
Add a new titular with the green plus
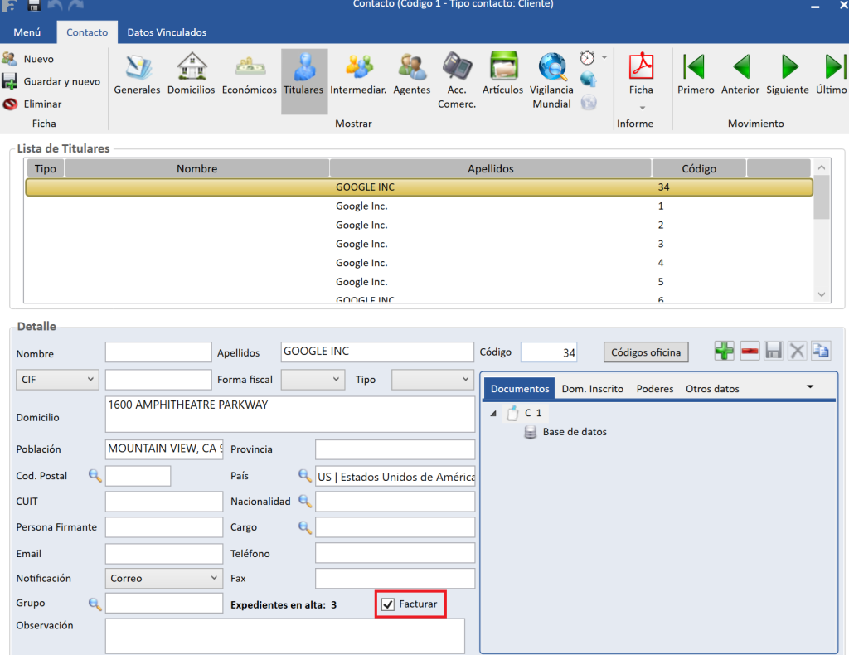[725, 352]
